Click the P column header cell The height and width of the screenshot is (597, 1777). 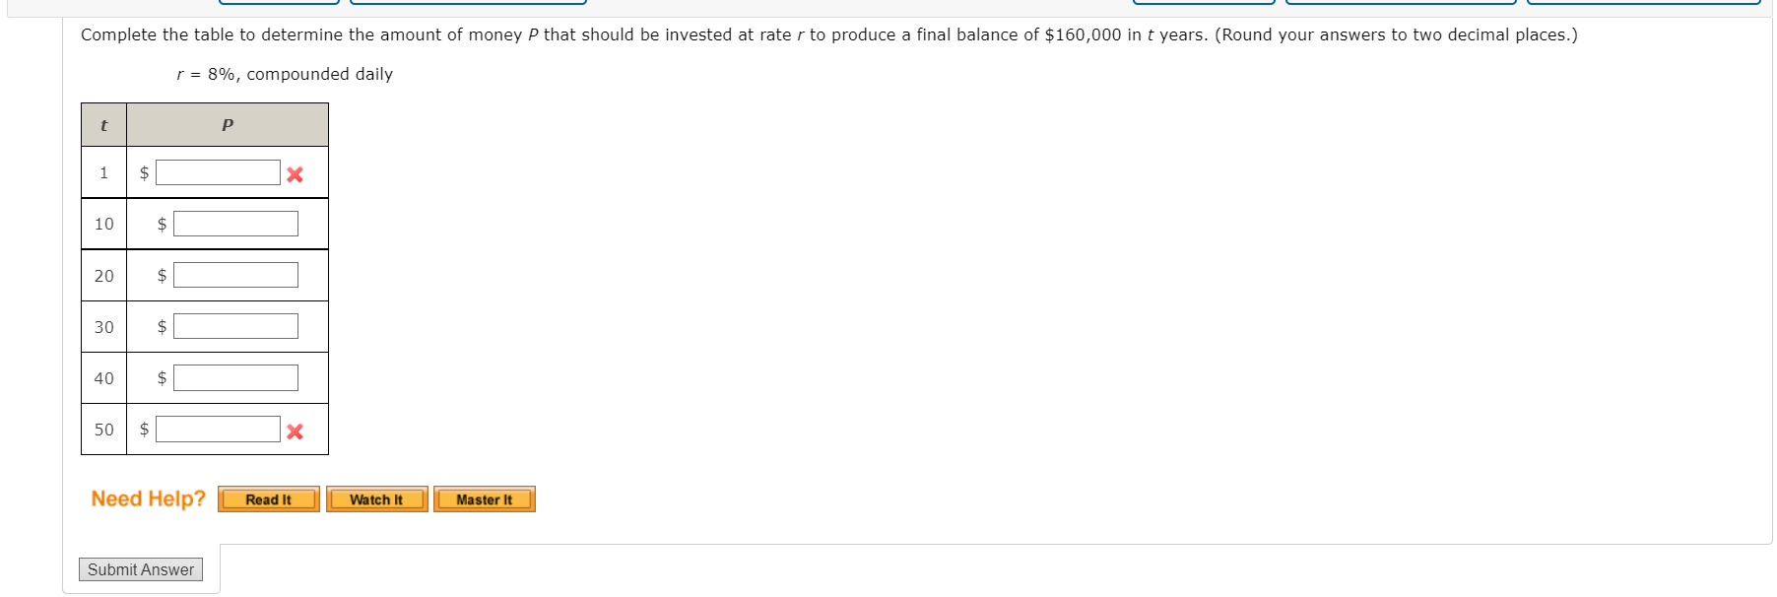coord(227,124)
